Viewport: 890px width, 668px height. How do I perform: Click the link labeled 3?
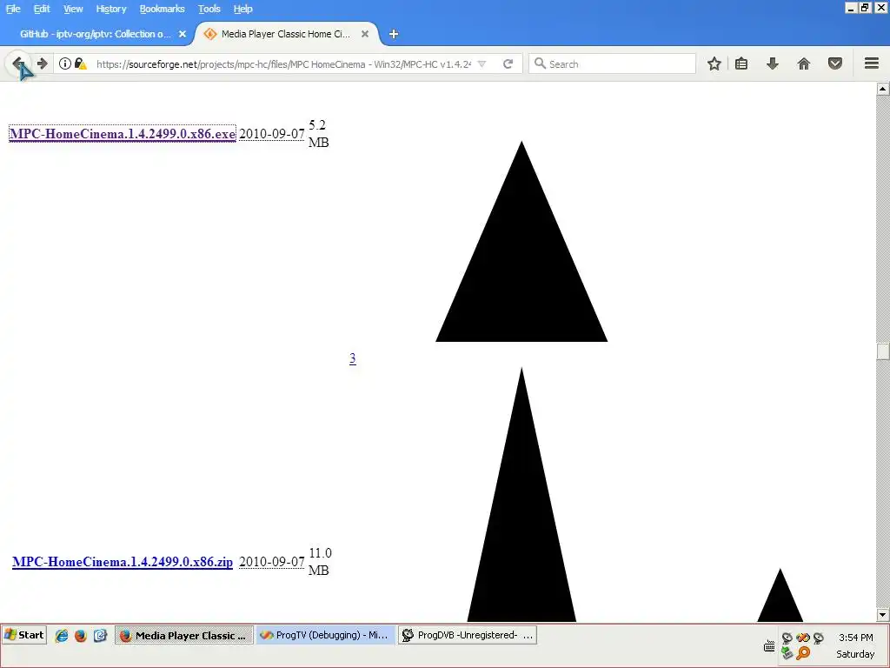[353, 358]
